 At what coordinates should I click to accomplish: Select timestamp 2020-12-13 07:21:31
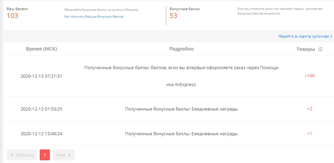point(41,76)
